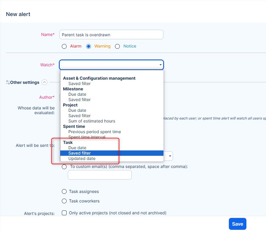Open the Watch dropdown
This screenshot has height=231, width=266.
tap(111, 65)
